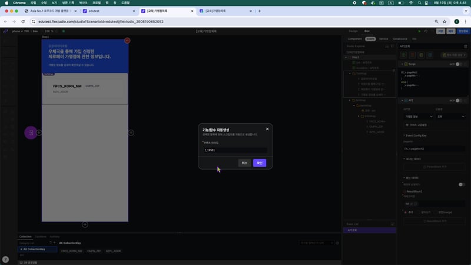
Task: Close the 기능/함수 자동생성 dialog
Action: pos(267,128)
